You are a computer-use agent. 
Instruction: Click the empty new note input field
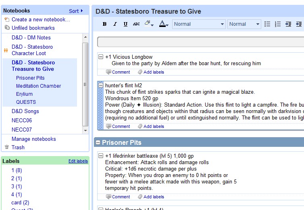coord(200,42)
